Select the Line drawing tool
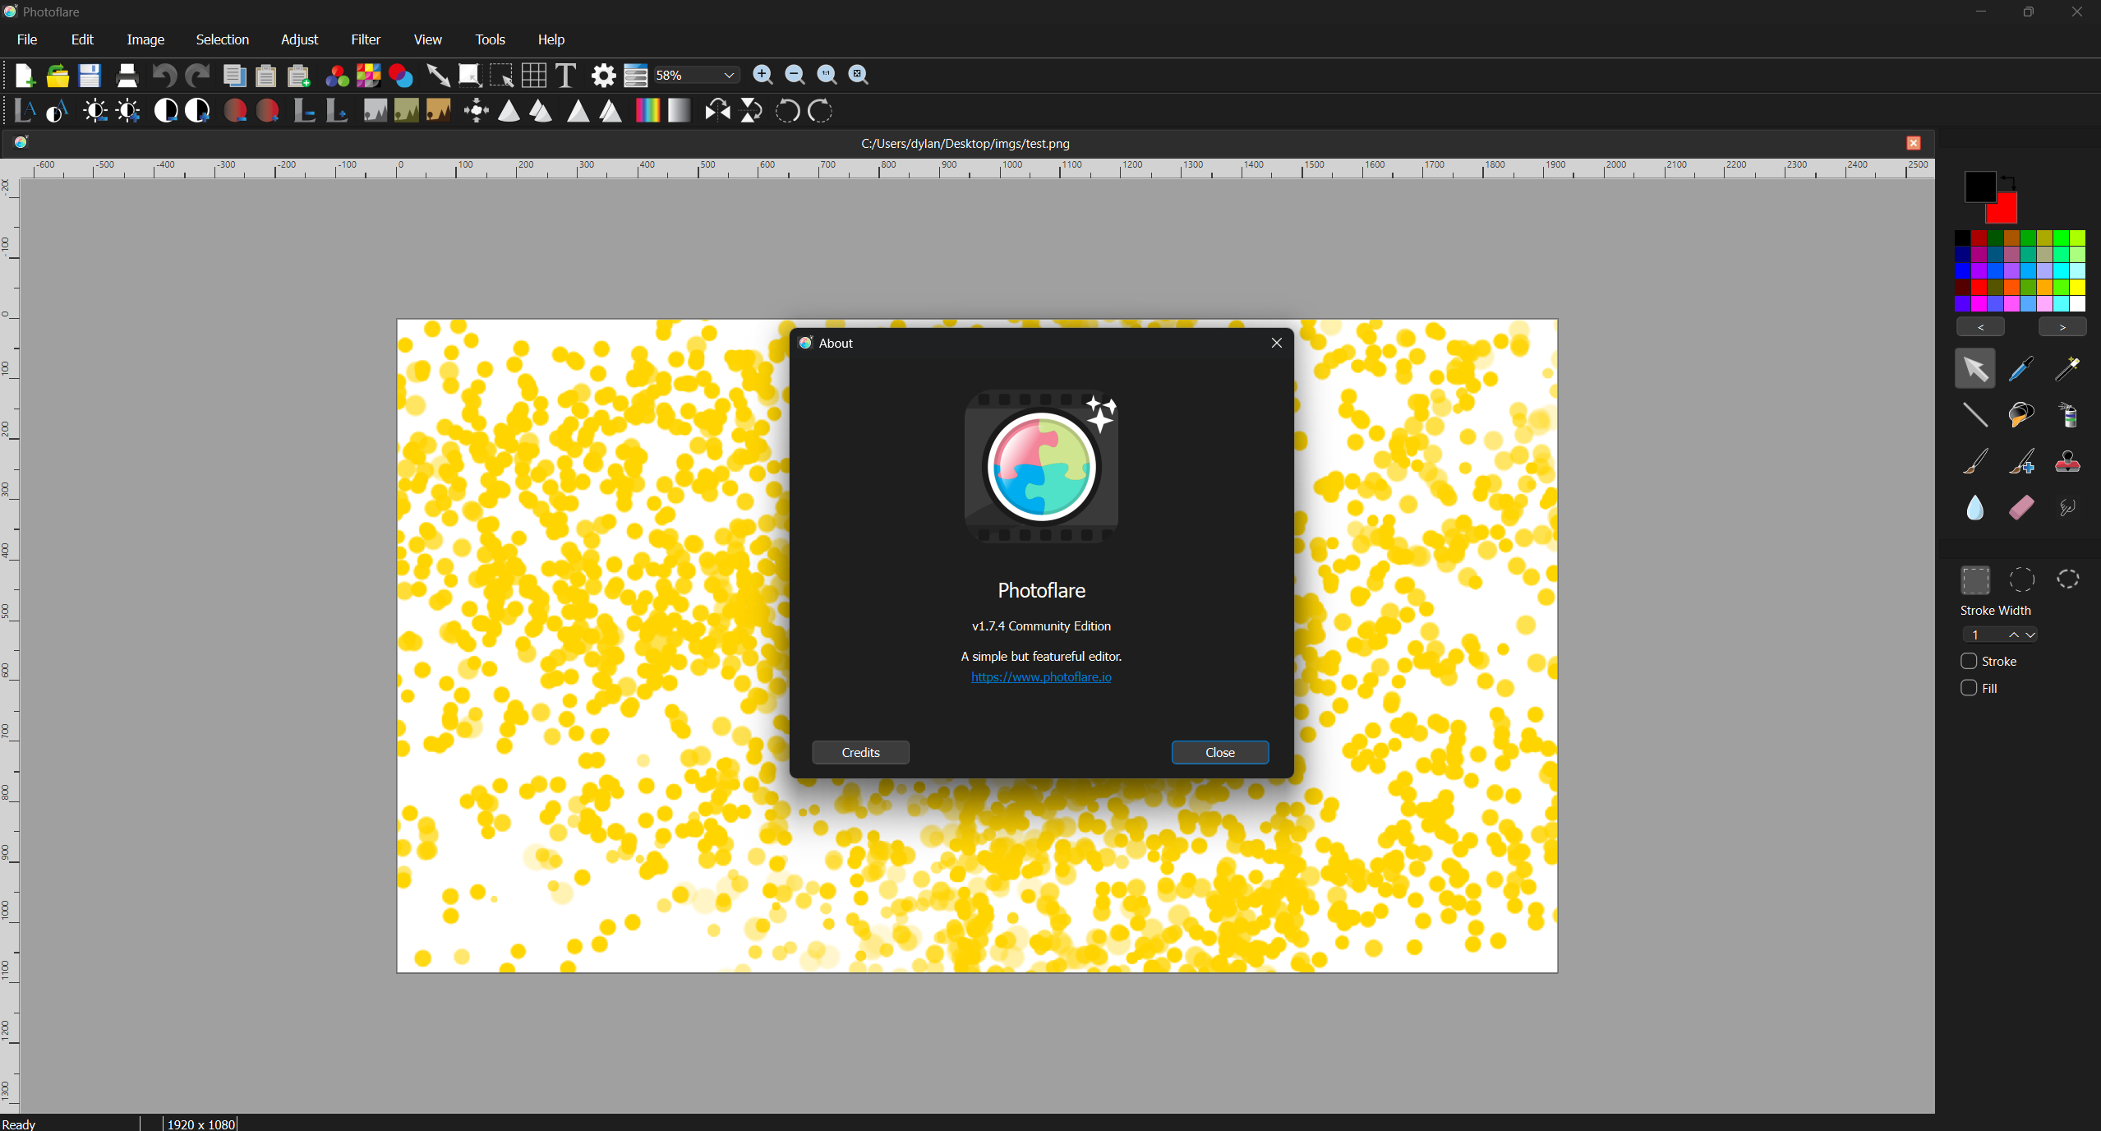The height and width of the screenshot is (1131, 2101). 1975,415
